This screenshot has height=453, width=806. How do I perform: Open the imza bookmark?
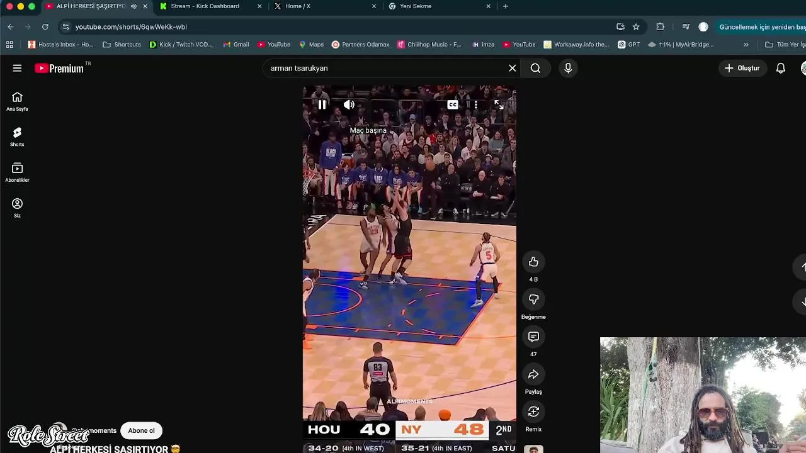coord(484,45)
